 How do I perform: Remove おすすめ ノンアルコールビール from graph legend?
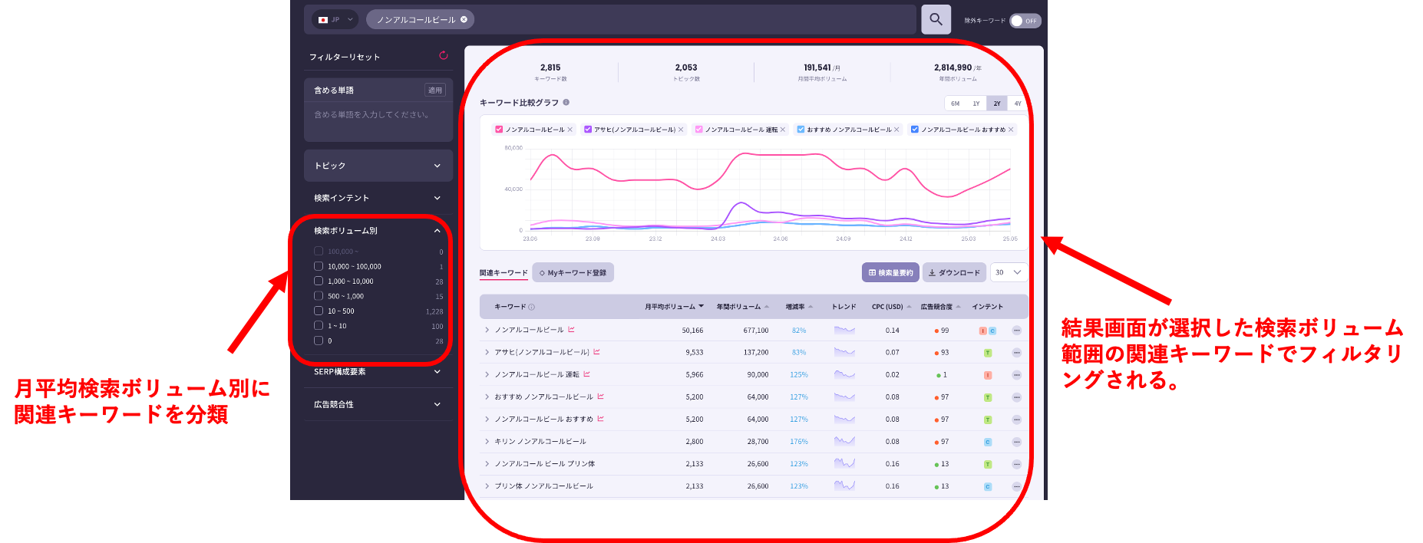tap(896, 130)
